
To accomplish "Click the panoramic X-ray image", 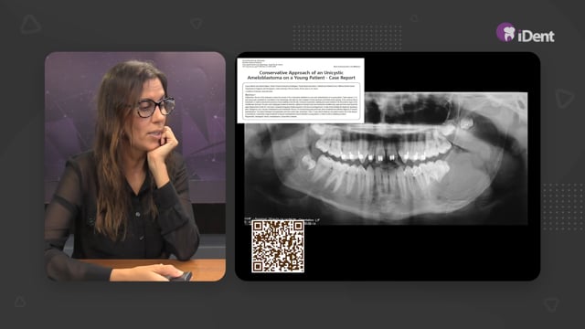I will tap(386, 158).
